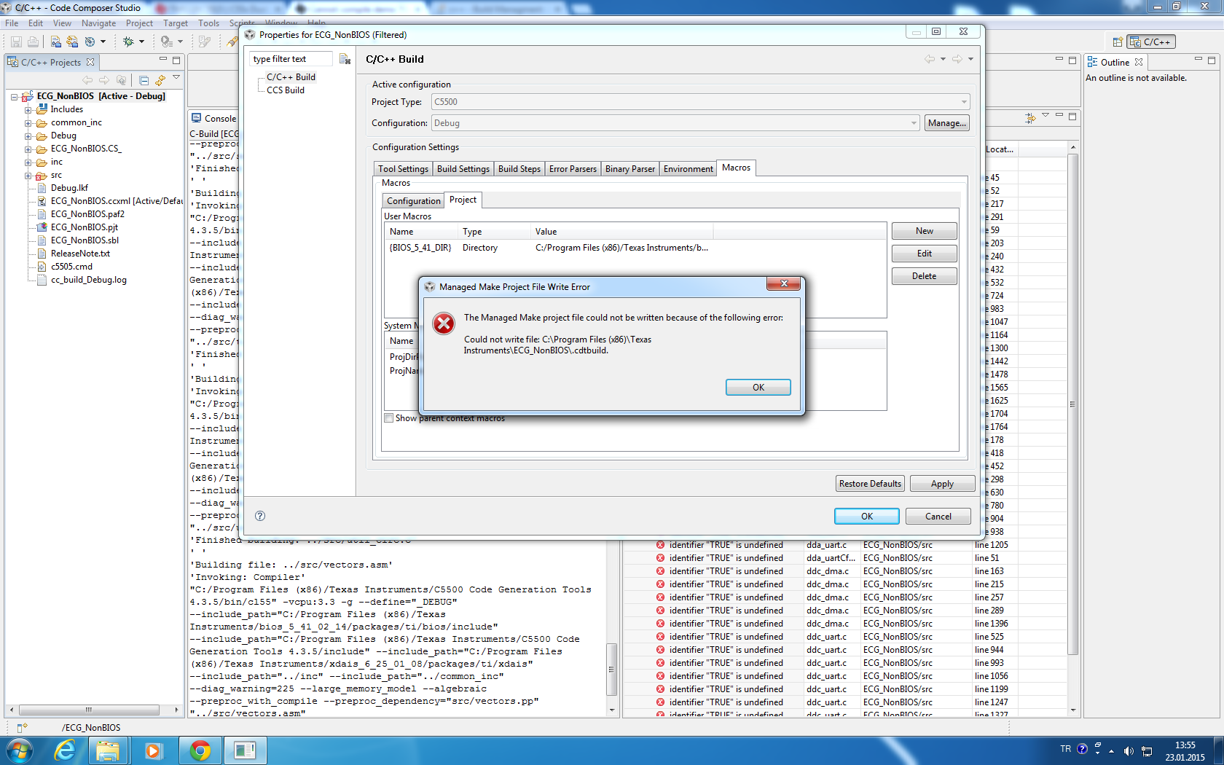Open Windows Explorer from the taskbar
The image size is (1224, 765).
click(x=108, y=750)
